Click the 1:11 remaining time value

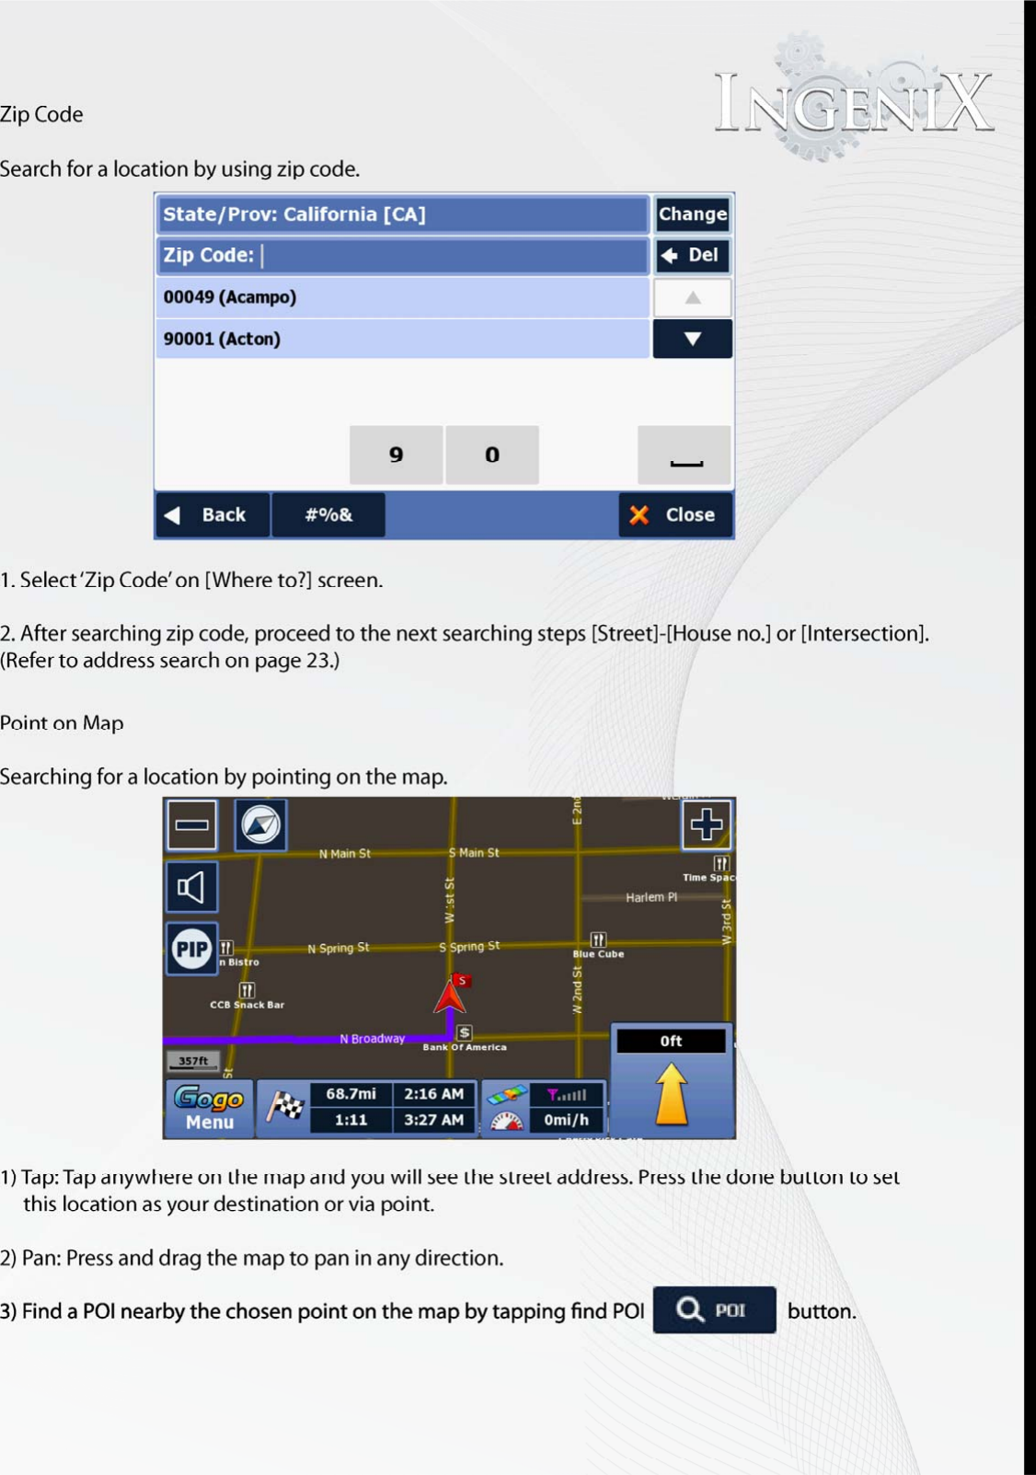[x=351, y=1120]
